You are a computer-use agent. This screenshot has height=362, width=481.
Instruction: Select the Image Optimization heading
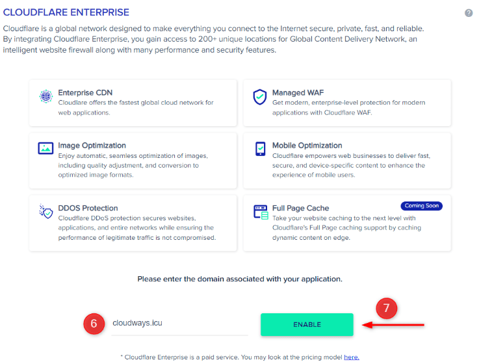tap(92, 146)
